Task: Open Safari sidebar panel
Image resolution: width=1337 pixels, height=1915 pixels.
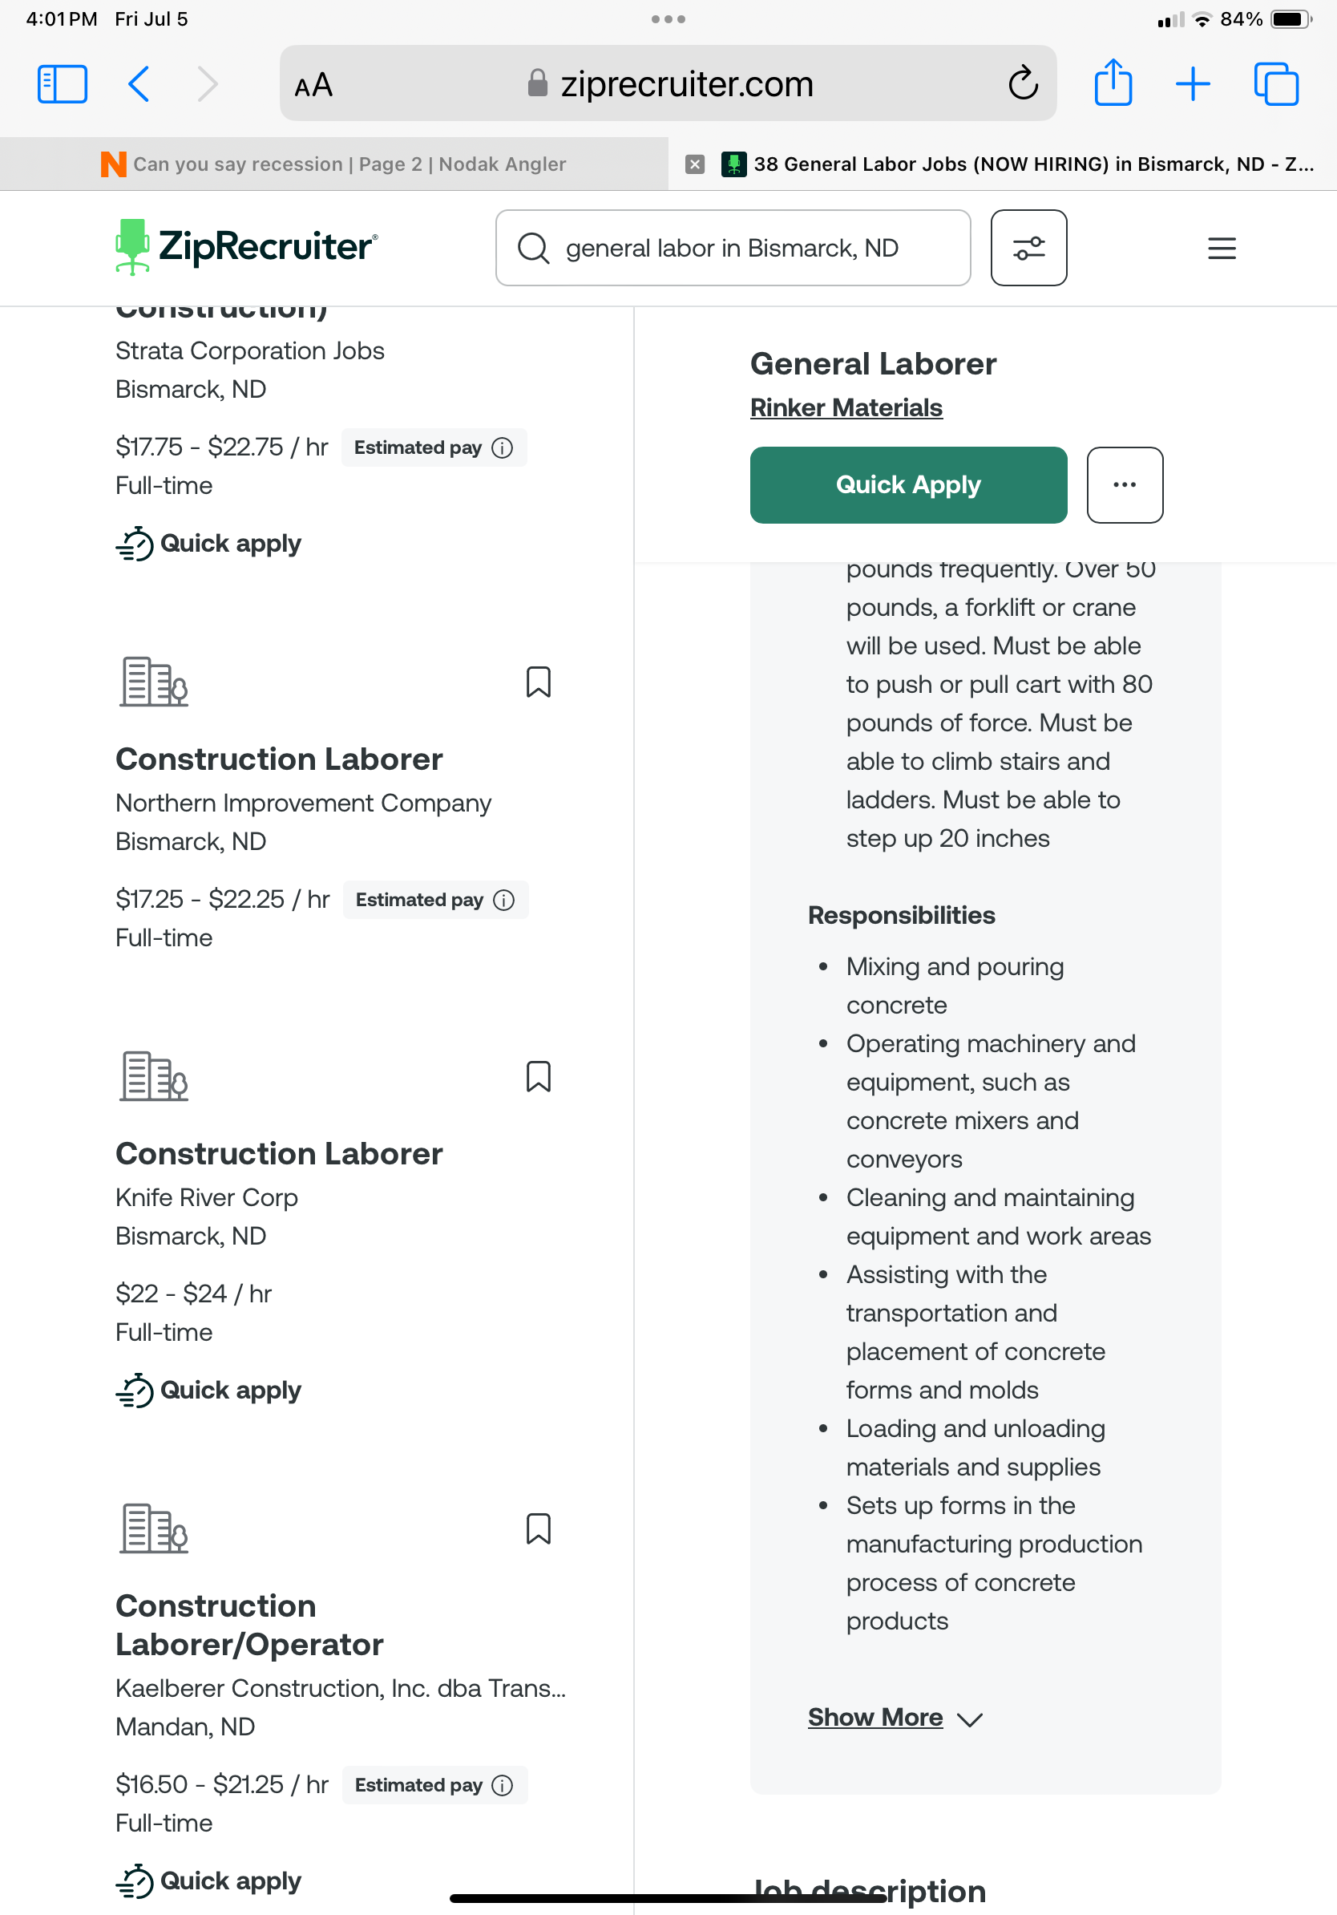Action: 63,84
